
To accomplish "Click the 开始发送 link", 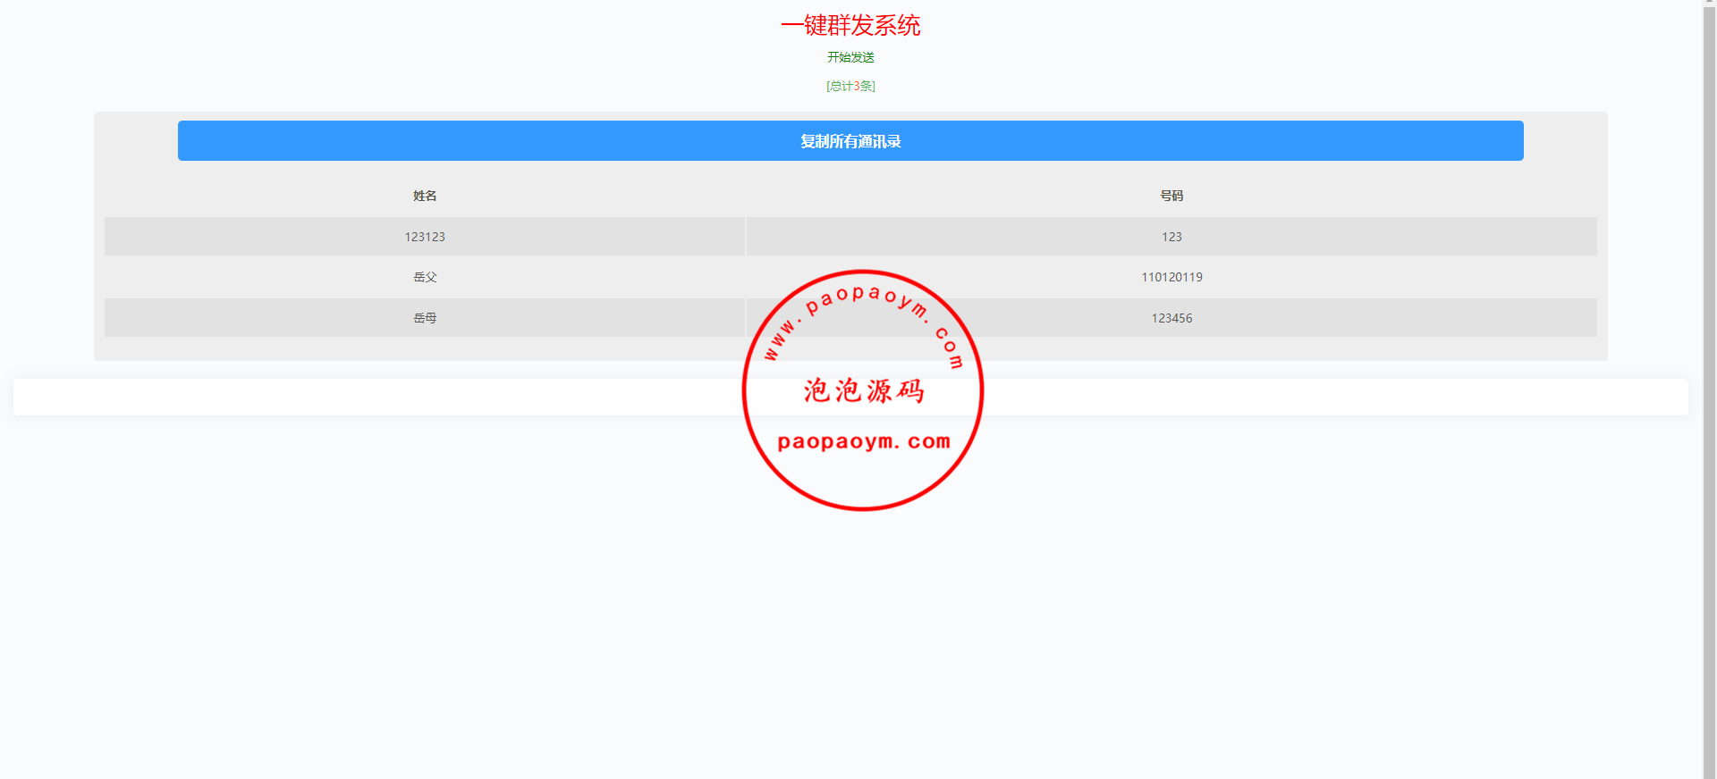I will coord(850,57).
